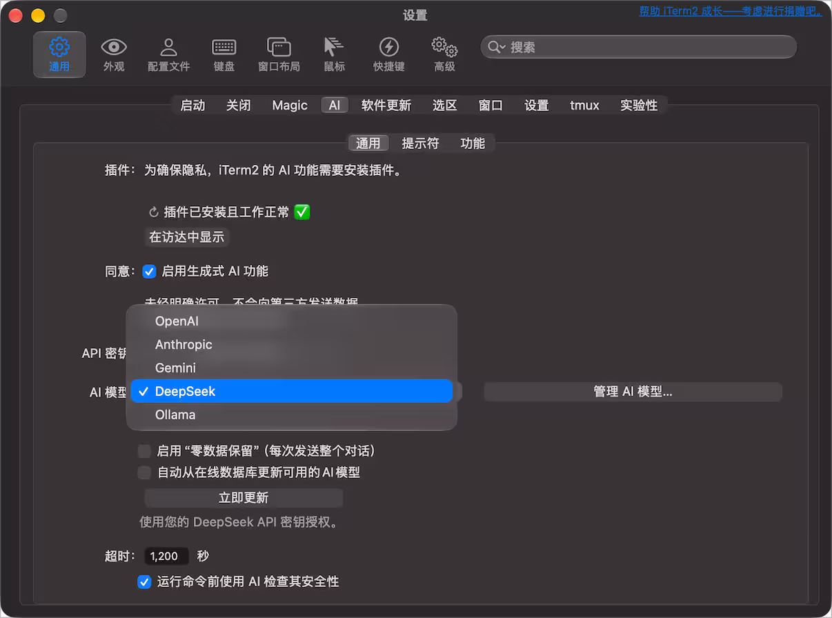
Task: Click the green plugin-working checkmark
Action: click(301, 212)
